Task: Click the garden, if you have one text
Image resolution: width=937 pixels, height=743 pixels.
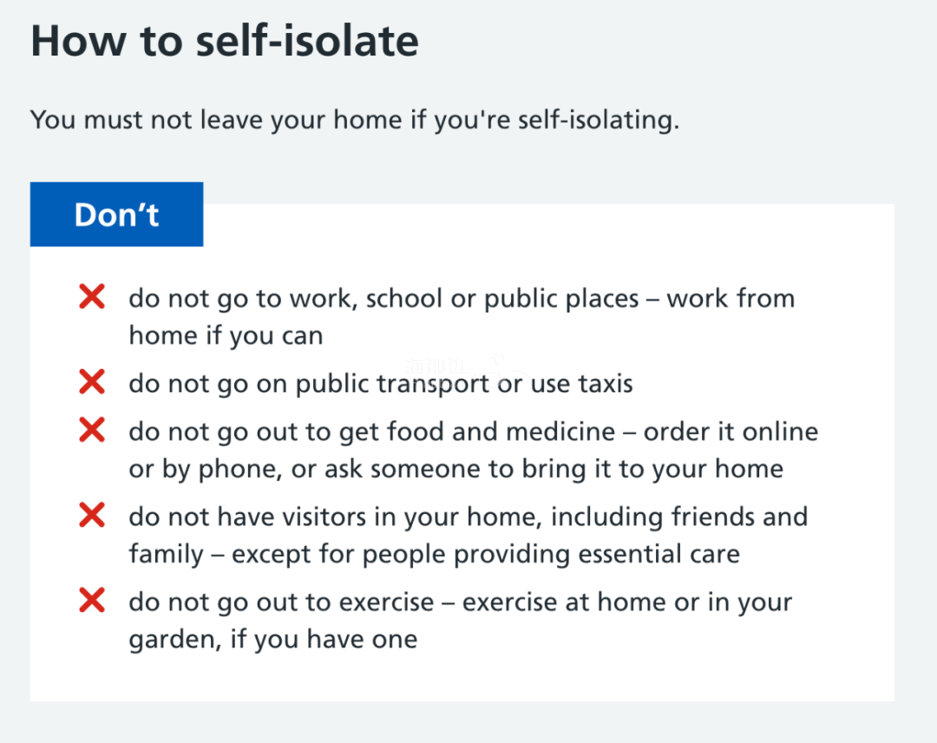Action: point(273,640)
